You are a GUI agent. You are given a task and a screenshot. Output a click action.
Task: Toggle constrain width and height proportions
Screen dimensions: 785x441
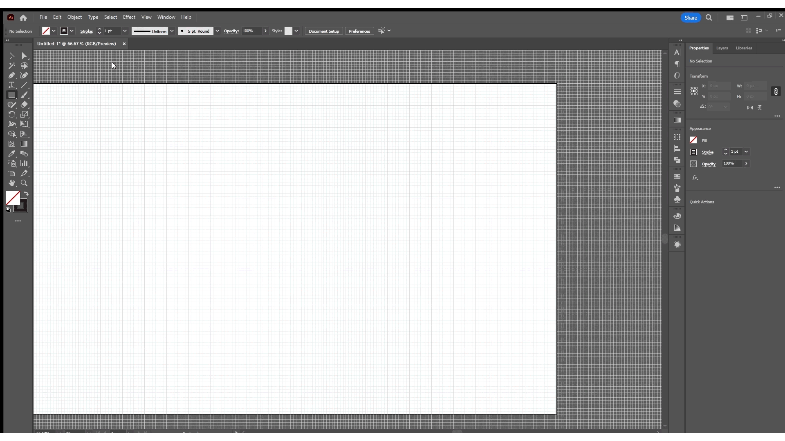[776, 91]
